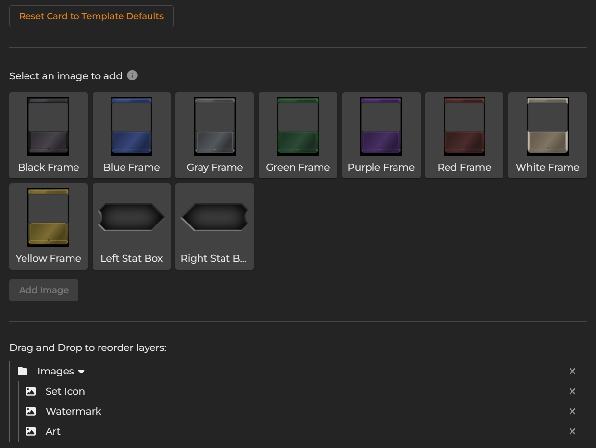Click the Watermark layer image icon
Screen dimensions: 596x448
(31, 411)
